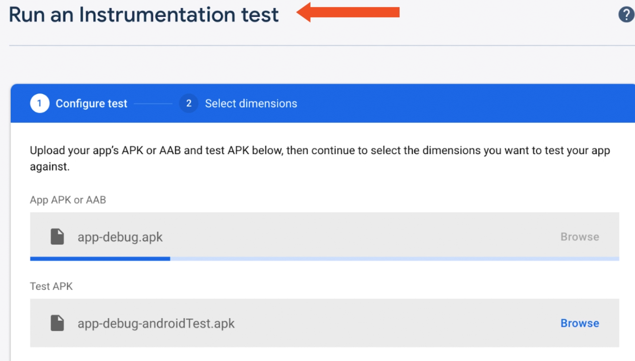Click the unfilled part of progress bar
This screenshot has width=635, height=361.
pyautogui.click(x=394, y=259)
